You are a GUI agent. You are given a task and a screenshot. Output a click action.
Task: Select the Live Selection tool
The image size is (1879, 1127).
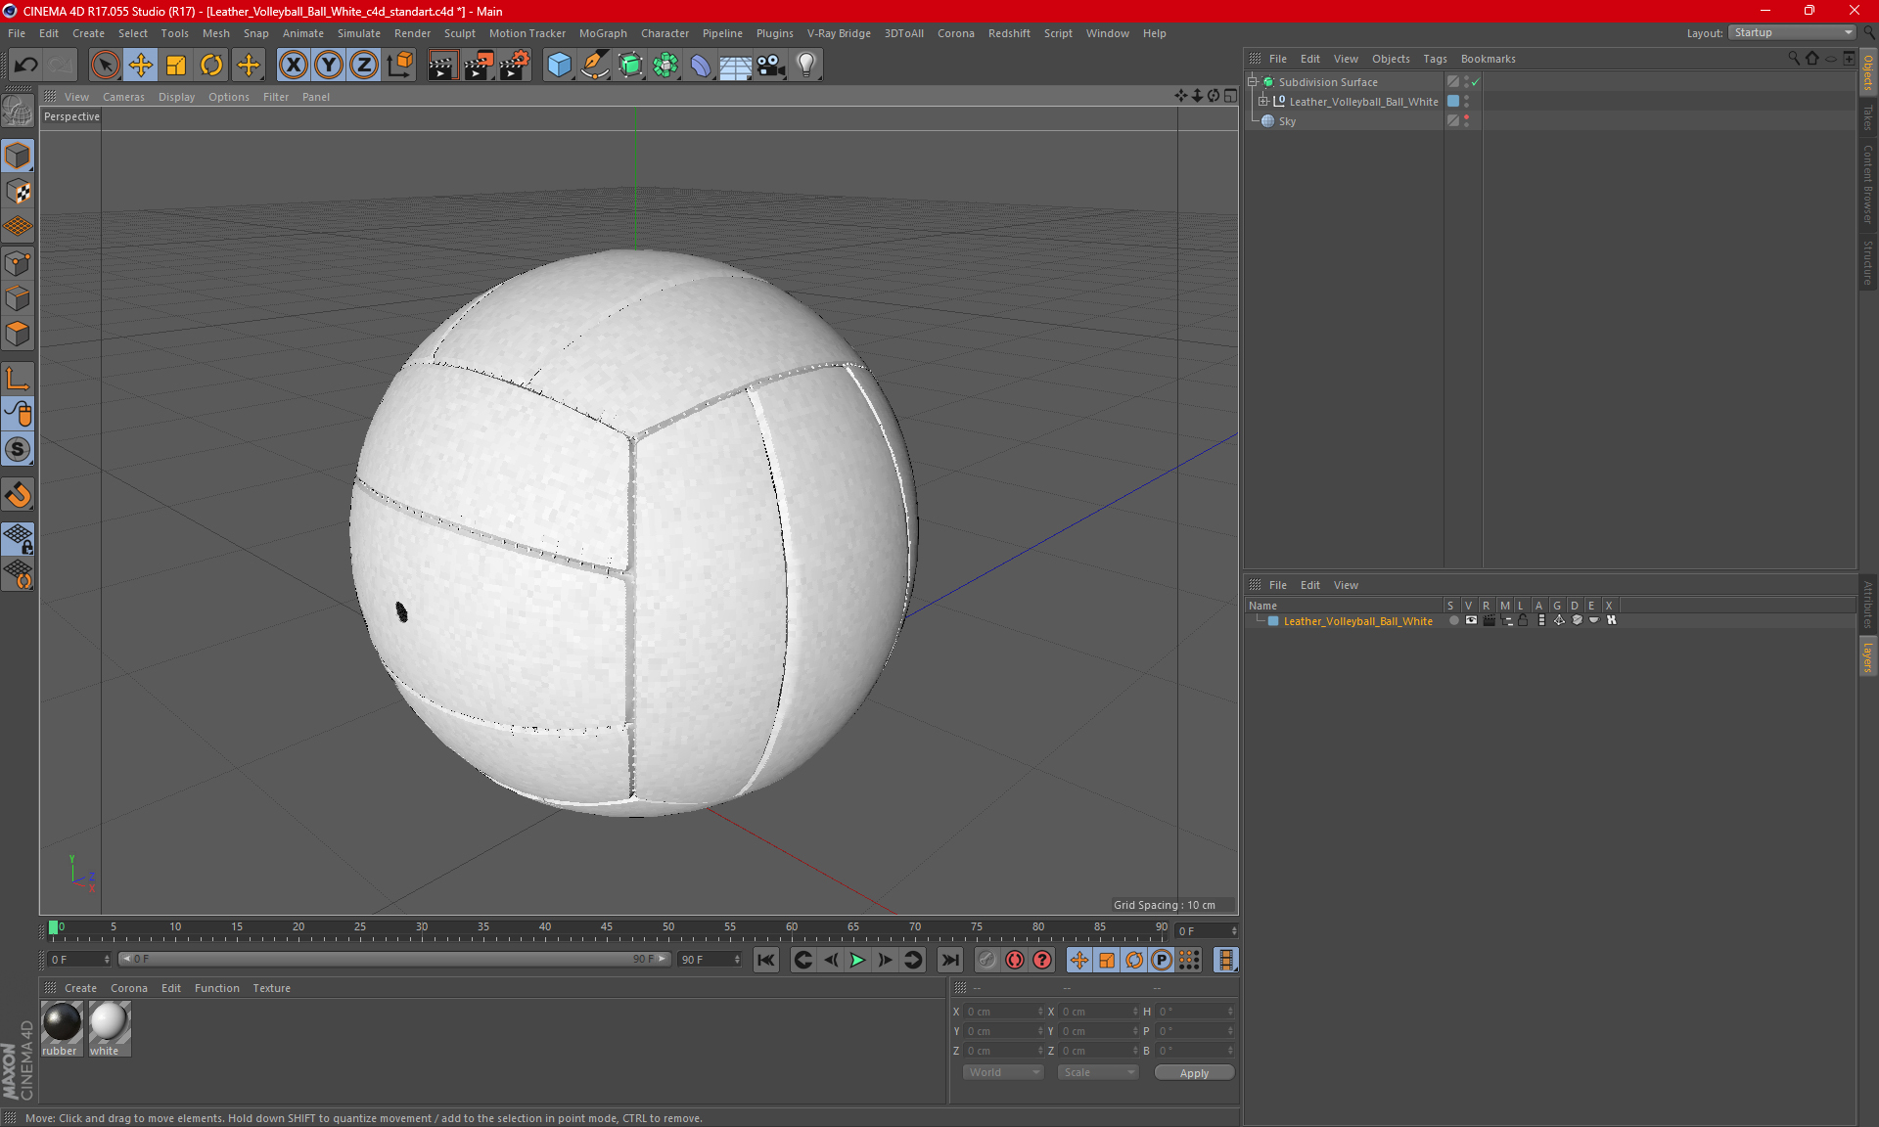coord(105,65)
